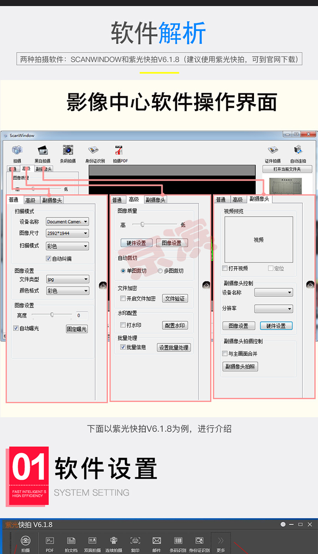Viewport: 318px width, 554px height.
Task: Enable 与主画面合并 checkbox
Action: [x=225, y=354]
